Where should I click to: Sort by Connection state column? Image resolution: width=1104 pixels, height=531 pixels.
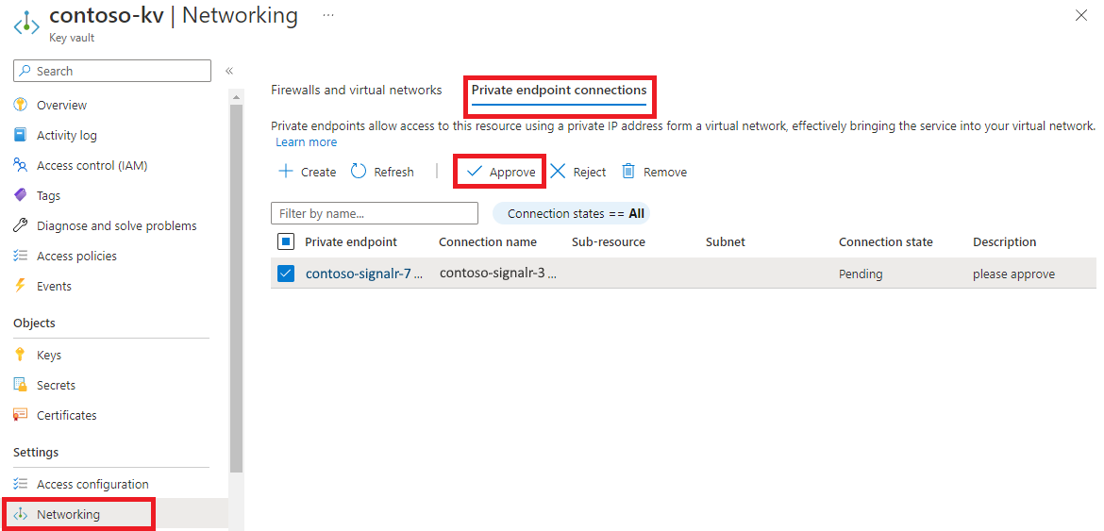886,242
